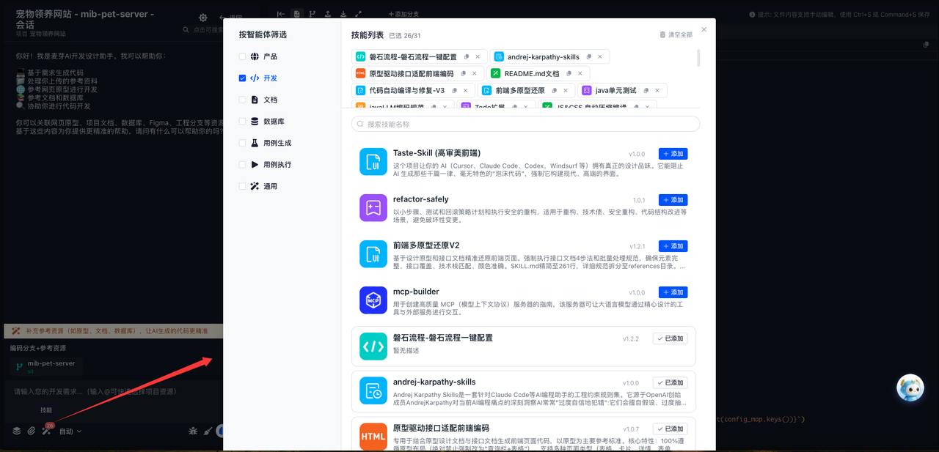Click the 用例生成 flask icon
Screen dimensions: 939x452
[x=255, y=143]
